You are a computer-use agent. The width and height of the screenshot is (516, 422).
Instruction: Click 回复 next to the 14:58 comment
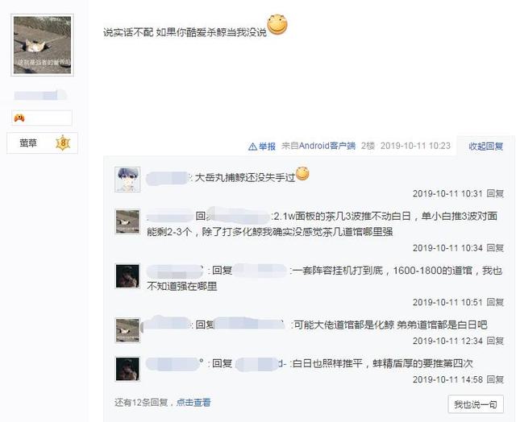click(495, 379)
